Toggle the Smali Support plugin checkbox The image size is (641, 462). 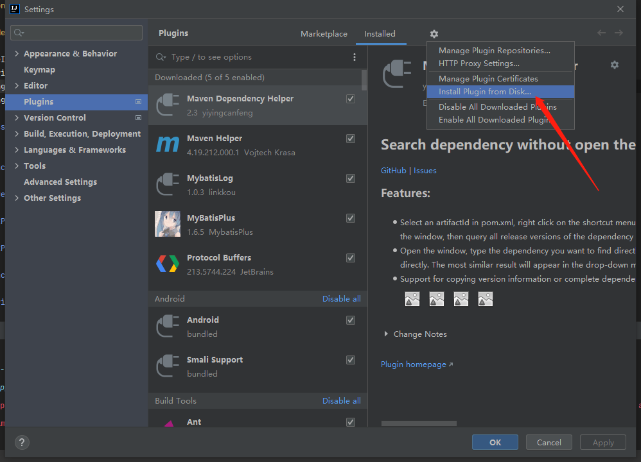tap(351, 360)
